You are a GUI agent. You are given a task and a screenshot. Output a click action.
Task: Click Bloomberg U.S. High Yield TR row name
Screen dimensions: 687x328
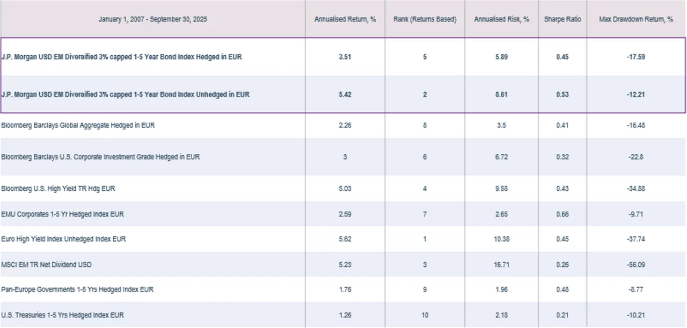click(58, 189)
